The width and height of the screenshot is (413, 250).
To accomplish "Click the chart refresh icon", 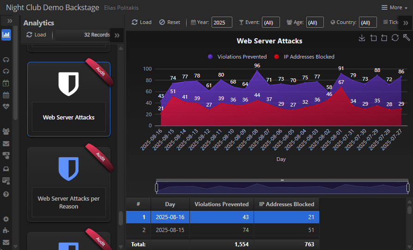I will [395, 38].
